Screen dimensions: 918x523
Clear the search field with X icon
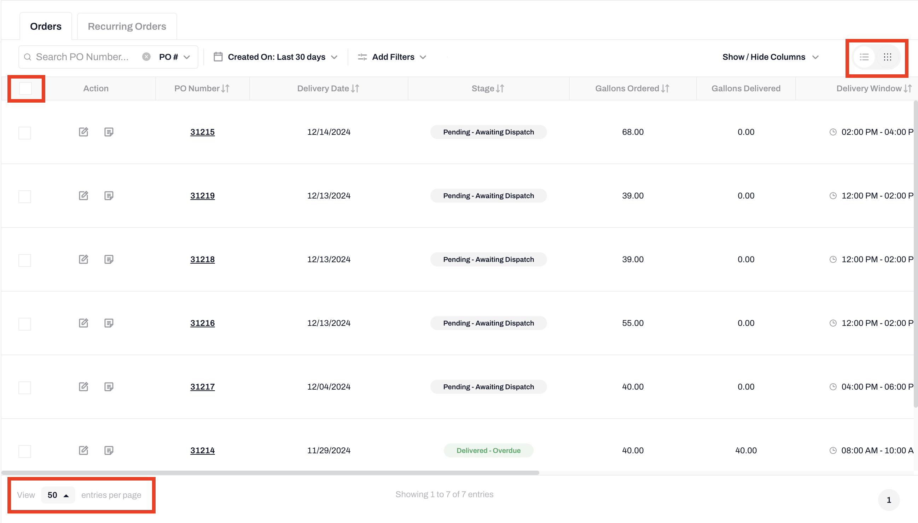[x=146, y=57]
